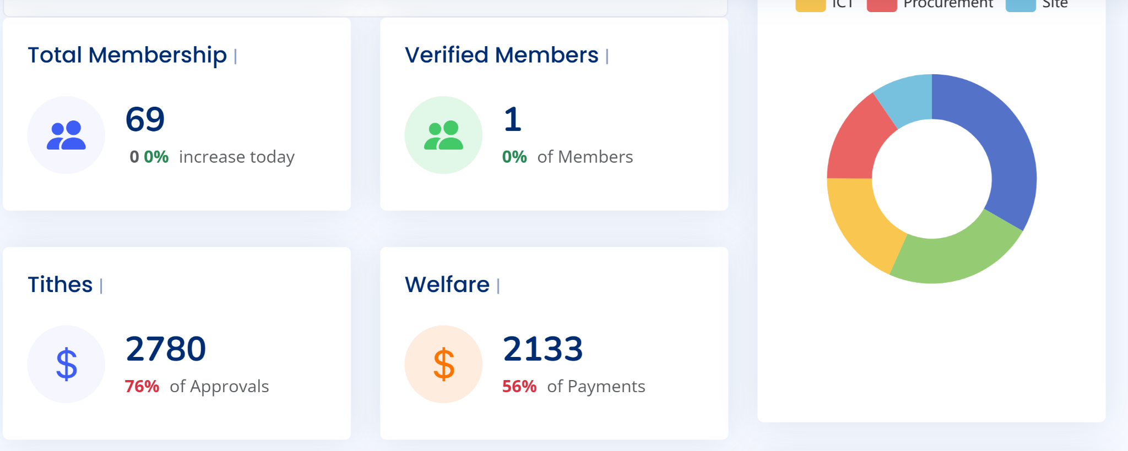Click the orange dollar icon on the Welfare card
Image resolution: width=1128 pixels, height=451 pixels.
[443, 364]
